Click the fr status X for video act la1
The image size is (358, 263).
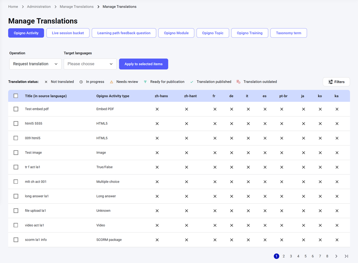[215, 225]
